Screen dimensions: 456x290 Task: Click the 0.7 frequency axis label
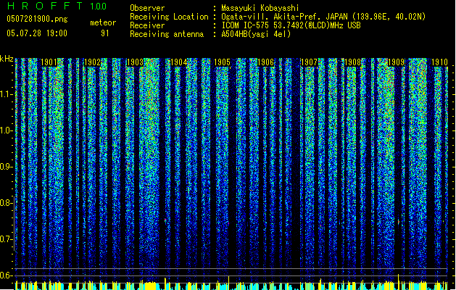click(x=6, y=239)
